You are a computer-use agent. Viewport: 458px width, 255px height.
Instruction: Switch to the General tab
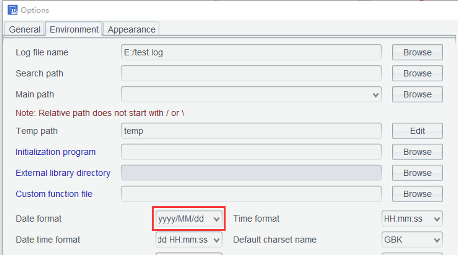tap(24, 29)
